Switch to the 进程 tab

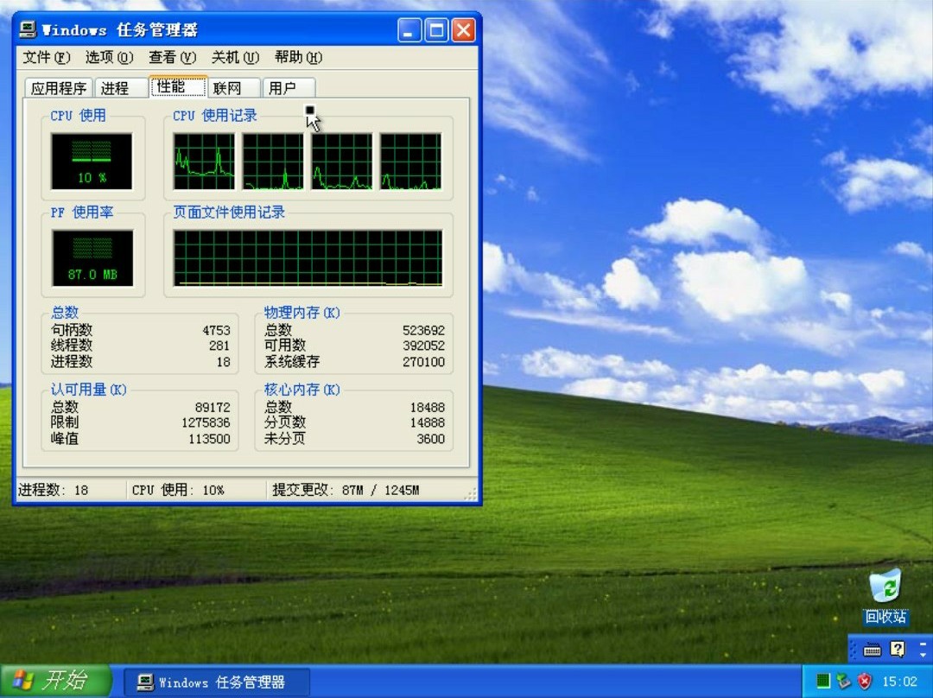(x=115, y=88)
